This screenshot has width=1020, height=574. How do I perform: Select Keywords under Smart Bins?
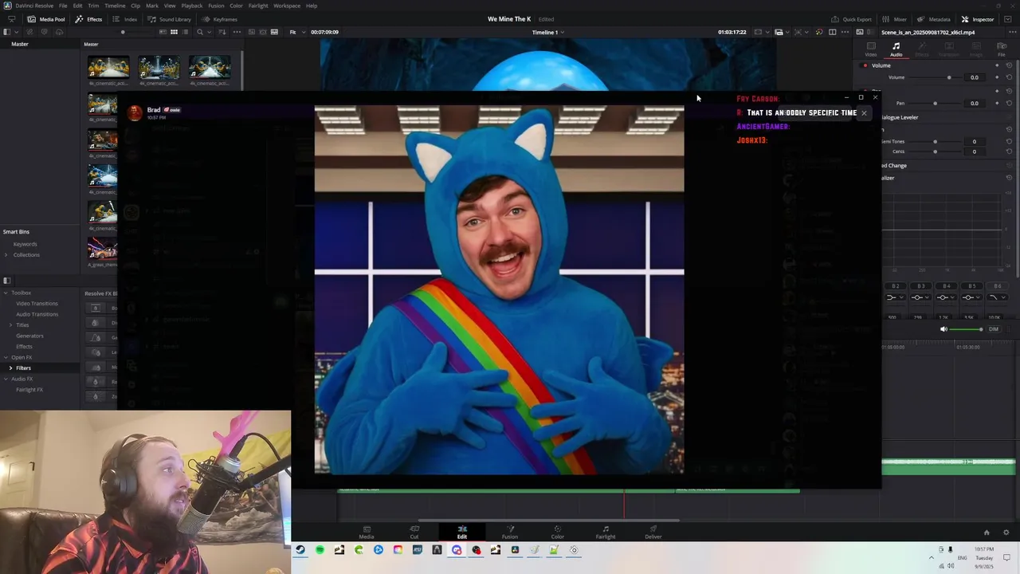(25, 244)
